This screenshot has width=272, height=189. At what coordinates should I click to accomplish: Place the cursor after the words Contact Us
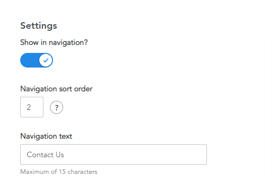click(65, 155)
